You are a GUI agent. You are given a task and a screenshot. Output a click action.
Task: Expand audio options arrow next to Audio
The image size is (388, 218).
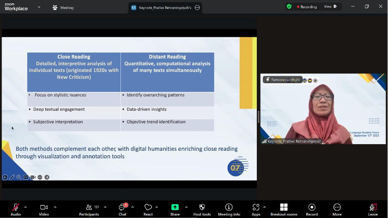coord(26,207)
